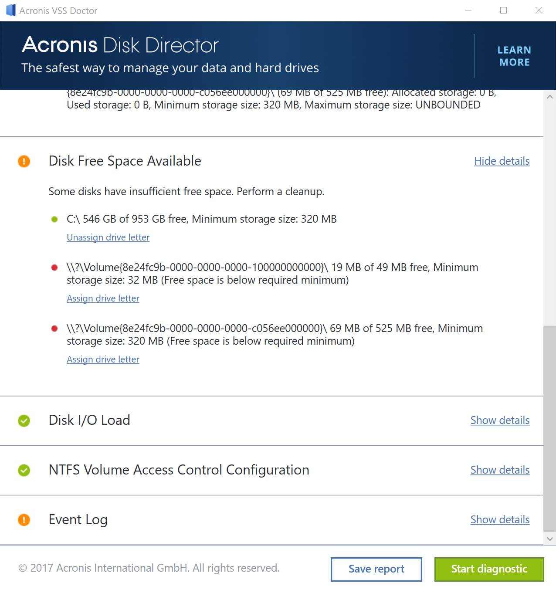Open the Learn More link in the banner
Image resolution: width=556 pixels, height=593 pixels.
[514, 56]
